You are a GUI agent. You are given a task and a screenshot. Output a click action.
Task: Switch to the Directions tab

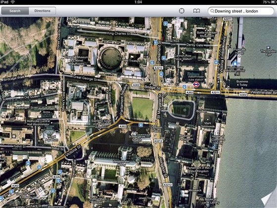click(42, 11)
